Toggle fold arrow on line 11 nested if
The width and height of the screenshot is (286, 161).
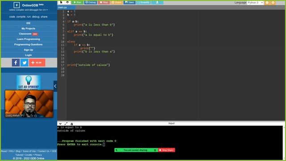tap(66, 45)
